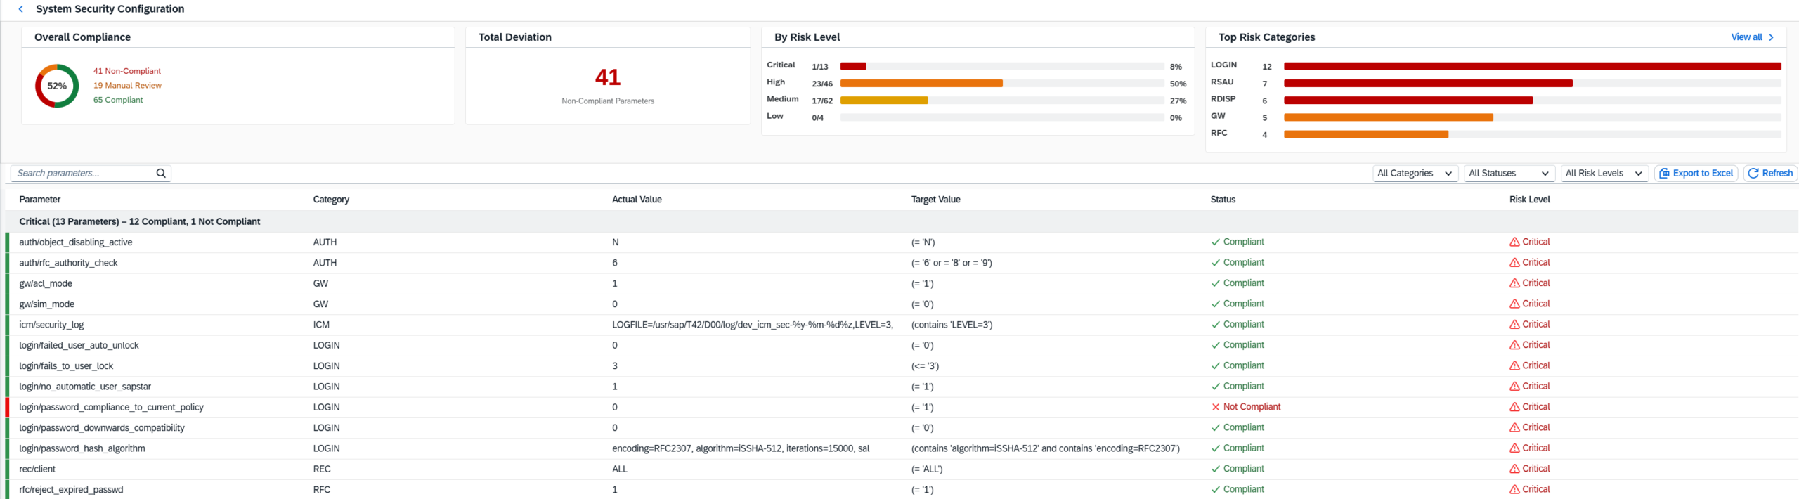Open the All Statuses filter dropdown
The image size is (1799, 499).
pyautogui.click(x=1508, y=174)
